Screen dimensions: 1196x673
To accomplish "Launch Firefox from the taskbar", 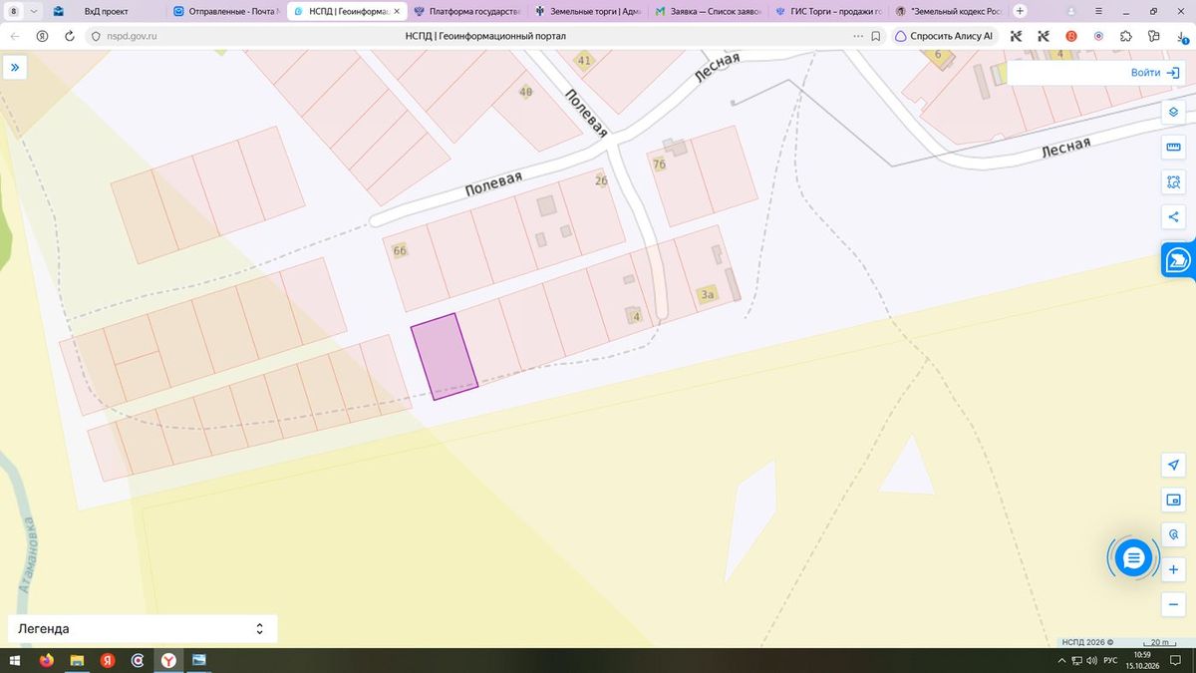I will 46,660.
